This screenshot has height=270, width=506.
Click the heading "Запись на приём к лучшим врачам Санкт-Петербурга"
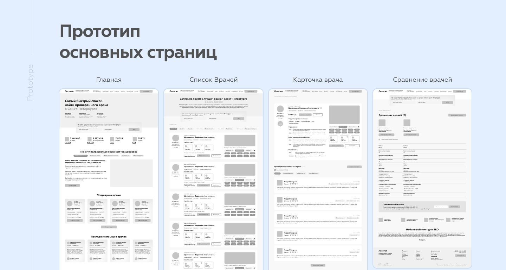click(213, 99)
